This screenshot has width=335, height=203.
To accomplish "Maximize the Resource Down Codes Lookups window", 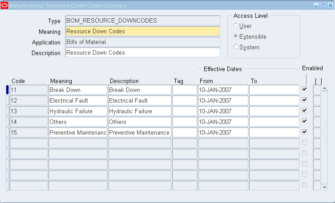I will pyautogui.click(x=323, y=5).
